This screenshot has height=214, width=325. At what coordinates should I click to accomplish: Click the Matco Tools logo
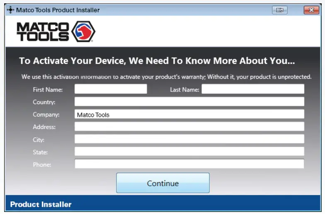(56, 32)
